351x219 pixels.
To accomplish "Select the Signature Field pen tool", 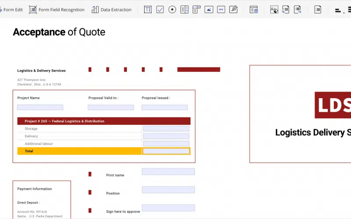I will pyautogui.click(x=233, y=10).
